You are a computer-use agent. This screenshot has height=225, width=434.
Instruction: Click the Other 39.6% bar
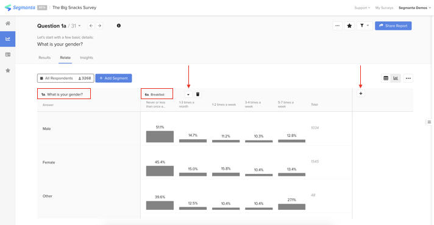click(x=160, y=206)
